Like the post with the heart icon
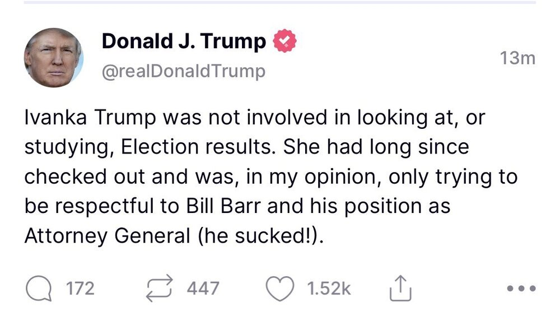560x320 pixels. [x=280, y=289]
